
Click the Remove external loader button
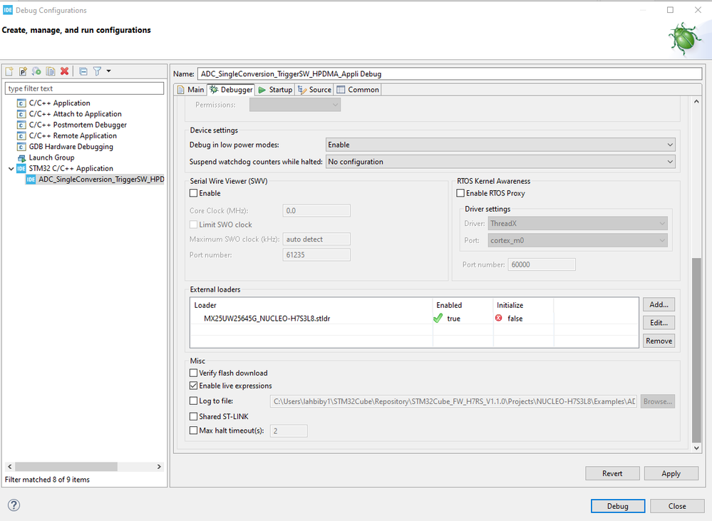pyautogui.click(x=659, y=341)
